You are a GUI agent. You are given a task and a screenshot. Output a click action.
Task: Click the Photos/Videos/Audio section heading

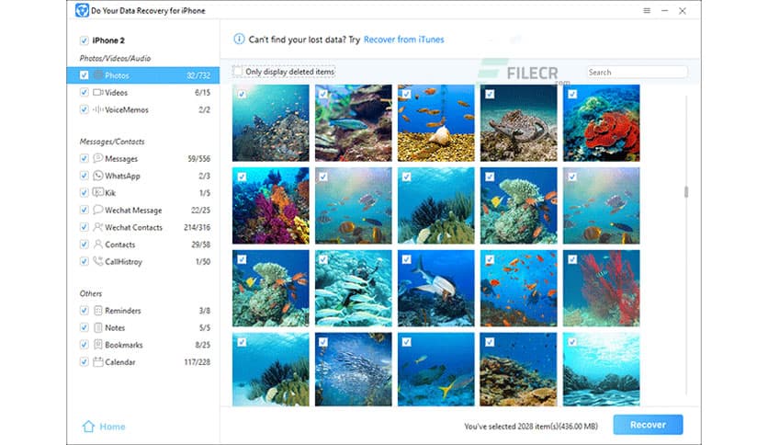click(x=115, y=58)
